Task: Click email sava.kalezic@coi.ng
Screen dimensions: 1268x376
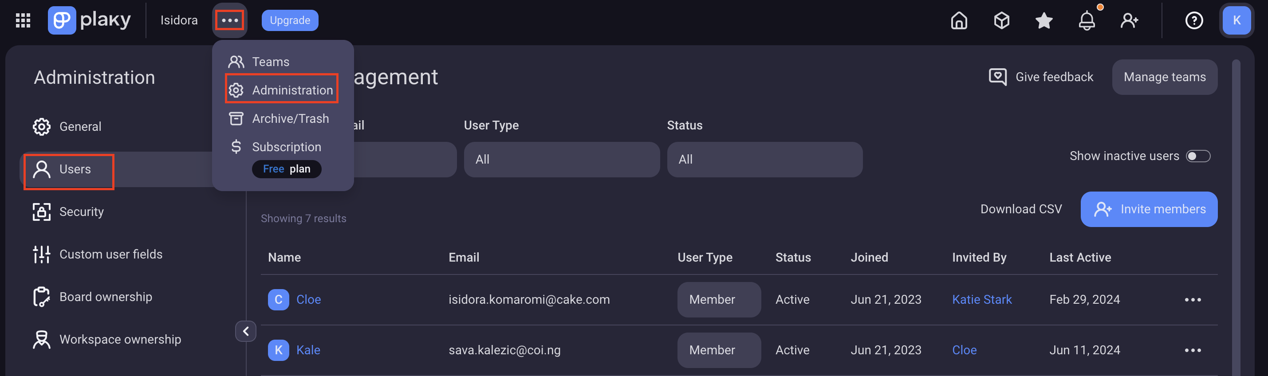Action: coord(504,350)
